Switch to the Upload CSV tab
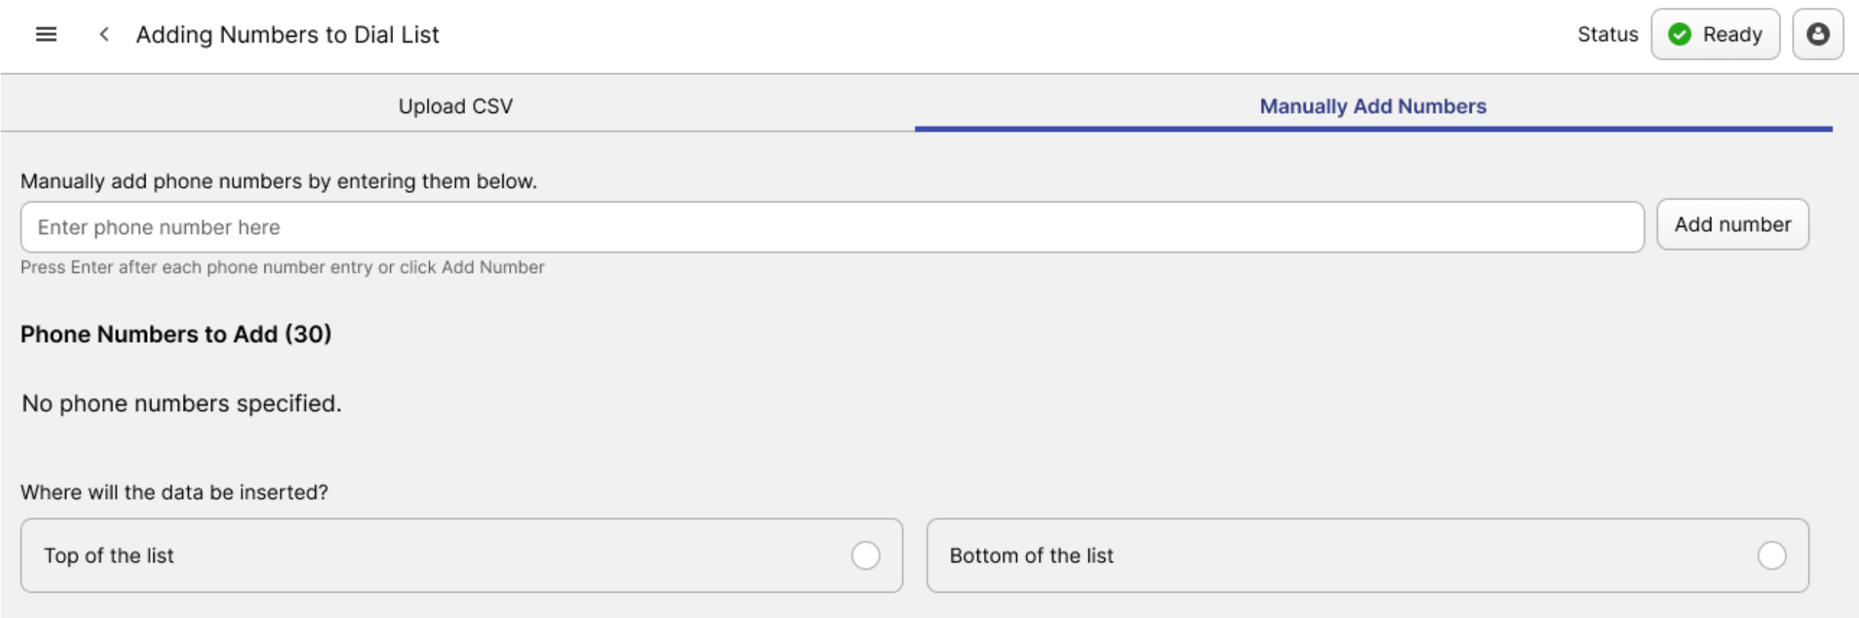Viewport: 1859px width, 618px height. (x=456, y=106)
